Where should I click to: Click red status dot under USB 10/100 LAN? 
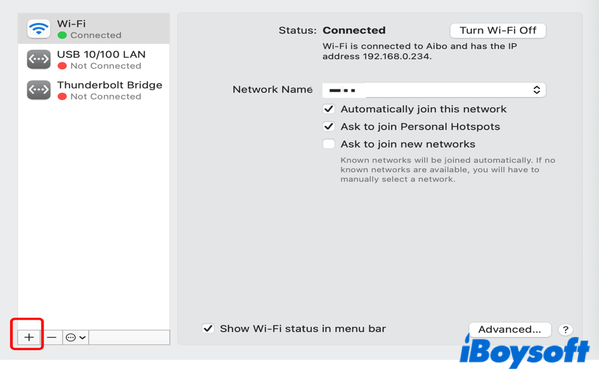pos(62,66)
